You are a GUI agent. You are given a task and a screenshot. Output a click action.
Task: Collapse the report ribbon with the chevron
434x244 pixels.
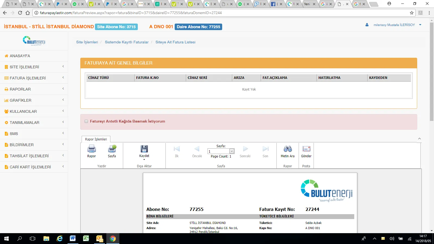coord(419,139)
